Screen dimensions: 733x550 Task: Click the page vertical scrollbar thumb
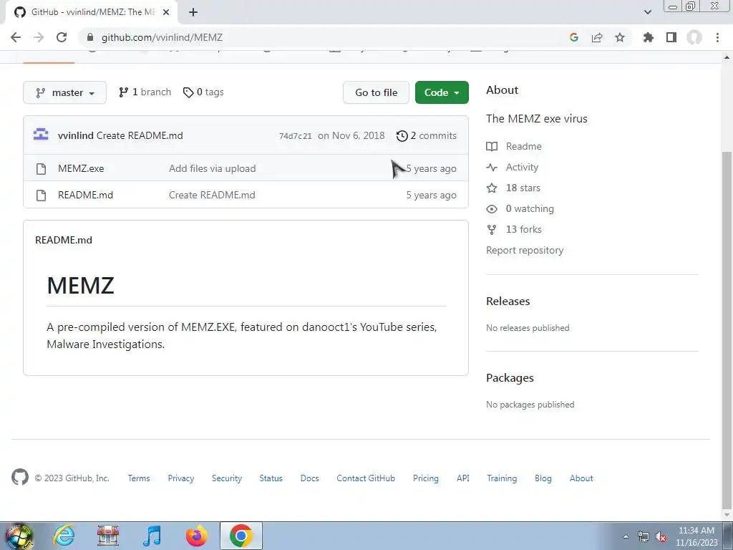(x=727, y=329)
